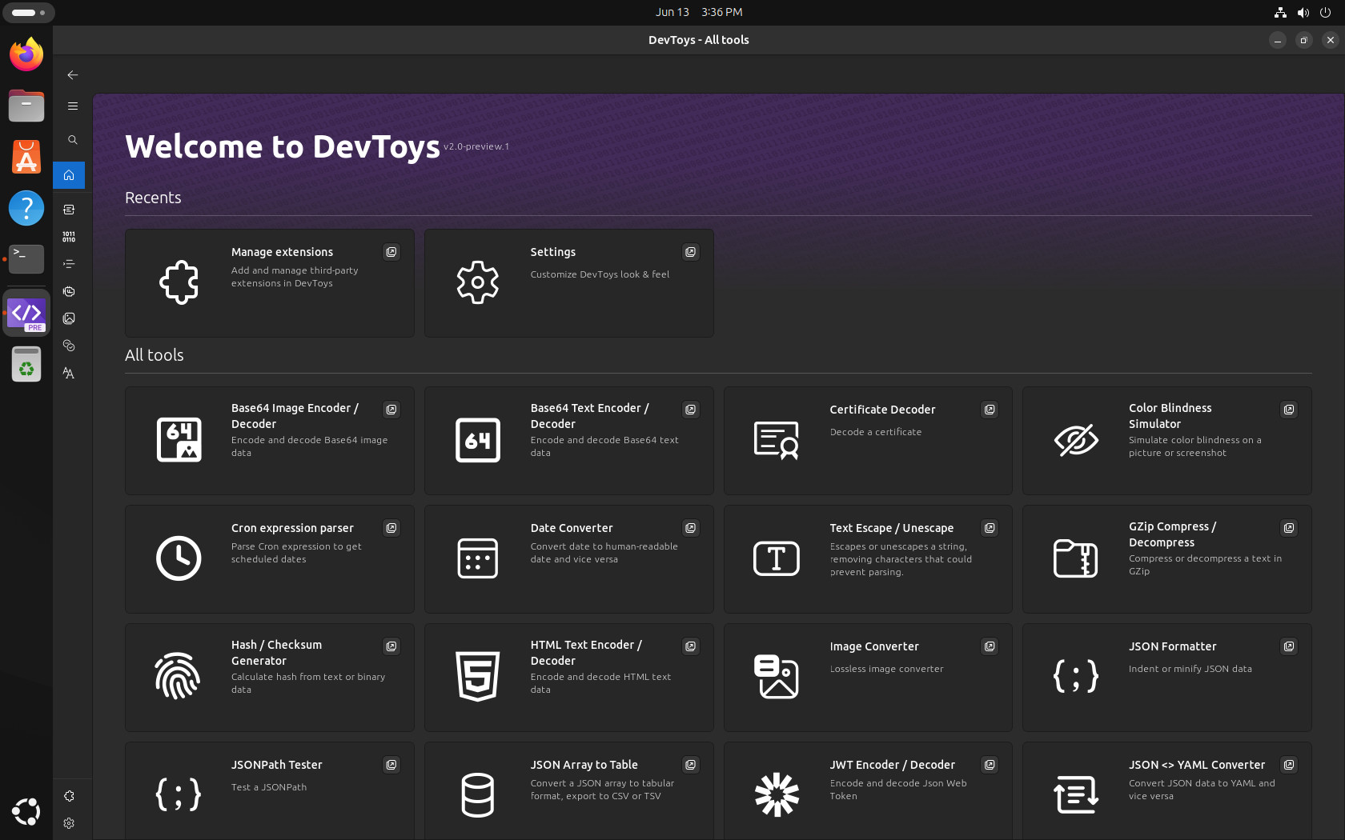This screenshot has width=1345, height=840.
Task: Open Terminal from the Ubuntu dock
Action: (26, 259)
